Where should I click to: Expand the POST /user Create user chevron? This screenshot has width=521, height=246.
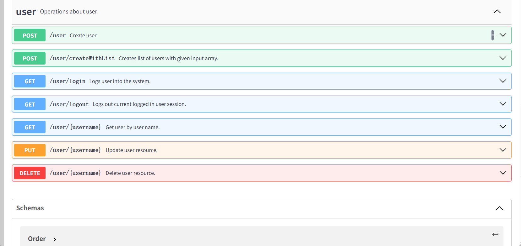(x=503, y=35)
